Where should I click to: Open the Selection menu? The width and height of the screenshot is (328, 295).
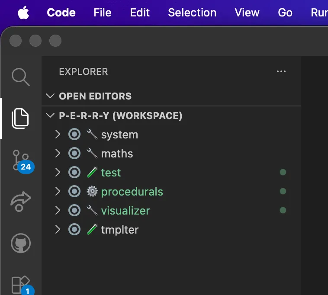pos(192,13)
